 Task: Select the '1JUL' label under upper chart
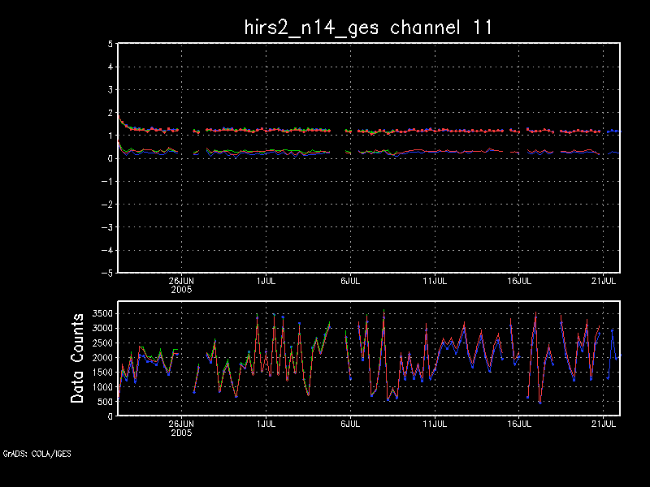[x=266, y=281]
